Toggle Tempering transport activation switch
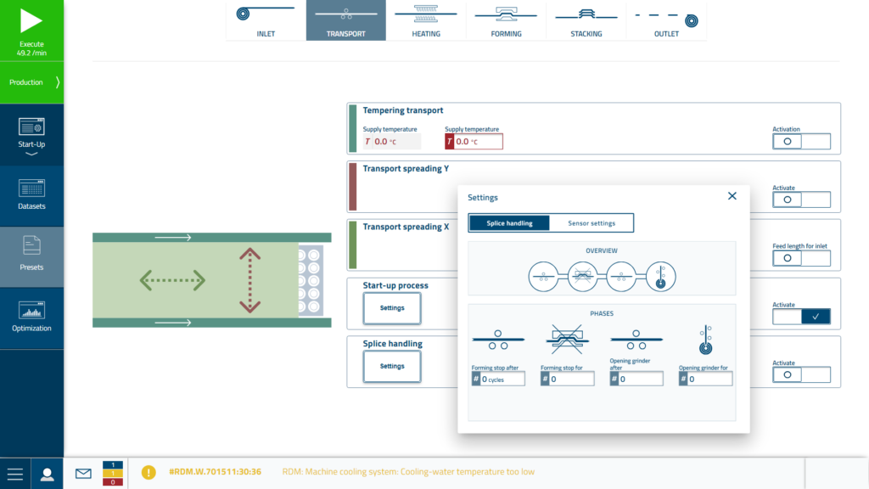869x489 pixels. [x=801, y=142]
